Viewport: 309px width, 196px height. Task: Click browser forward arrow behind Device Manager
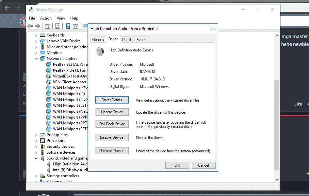point(18,8)
